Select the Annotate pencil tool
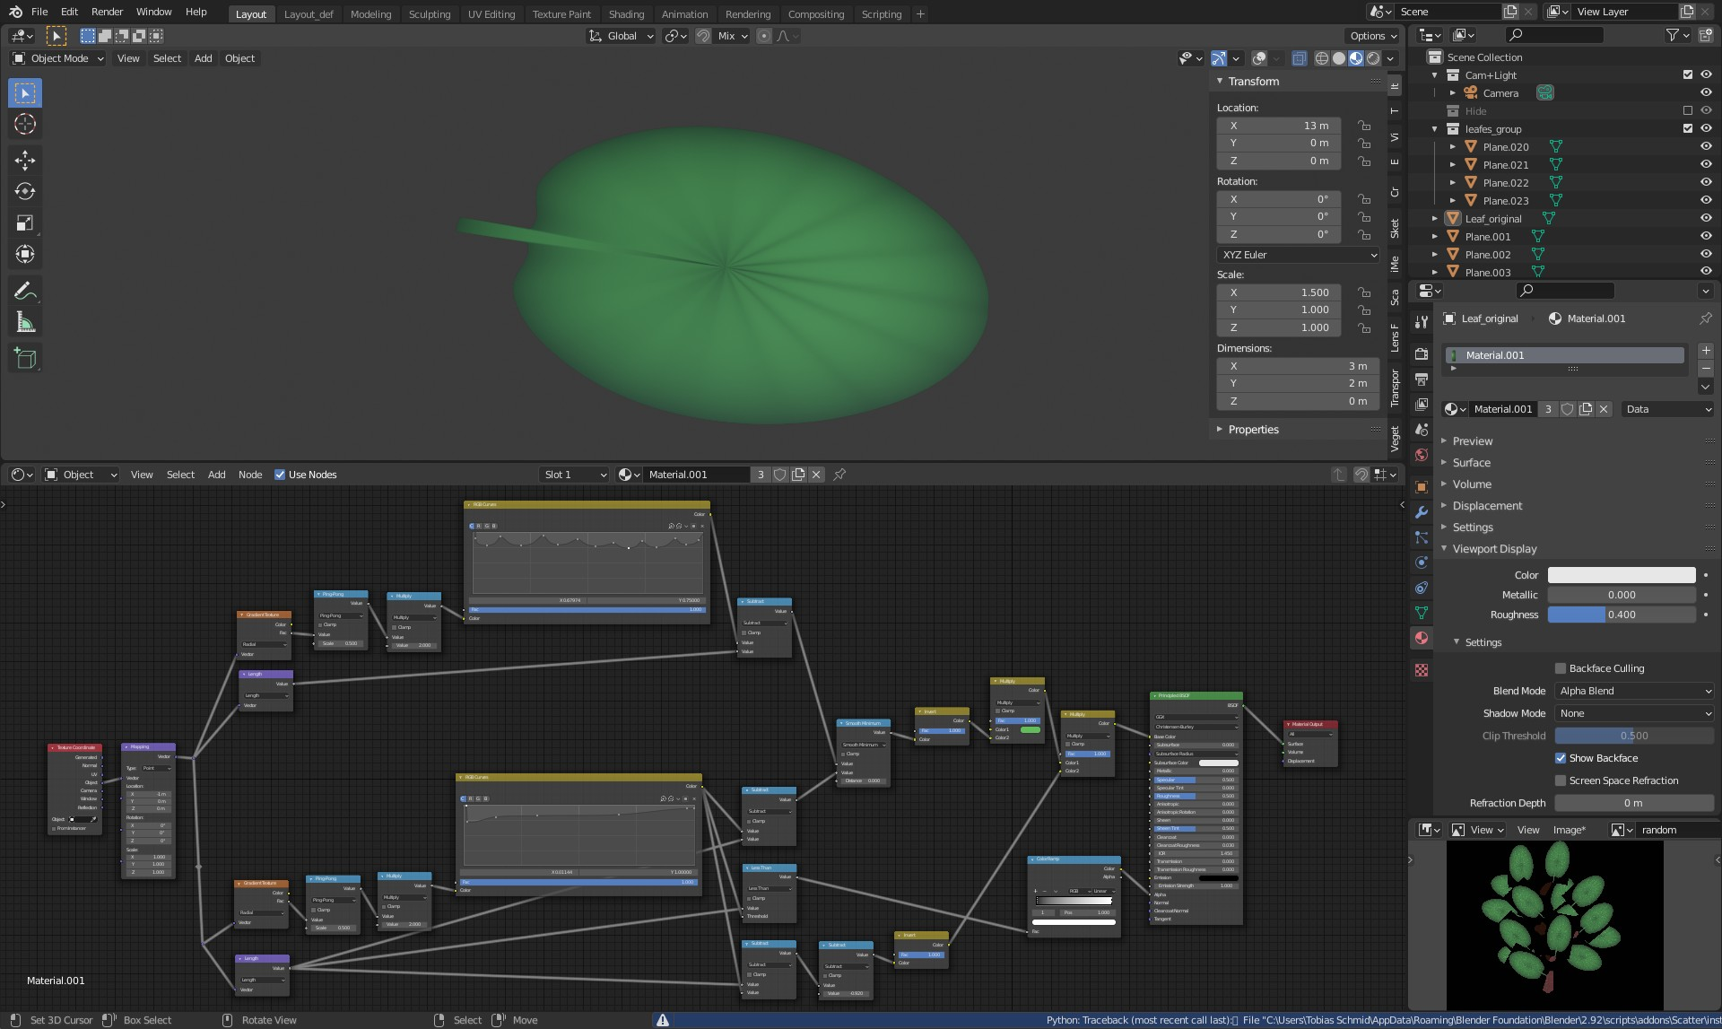This screenshot has width=1722, height=1029. click(x=25, y=291)
